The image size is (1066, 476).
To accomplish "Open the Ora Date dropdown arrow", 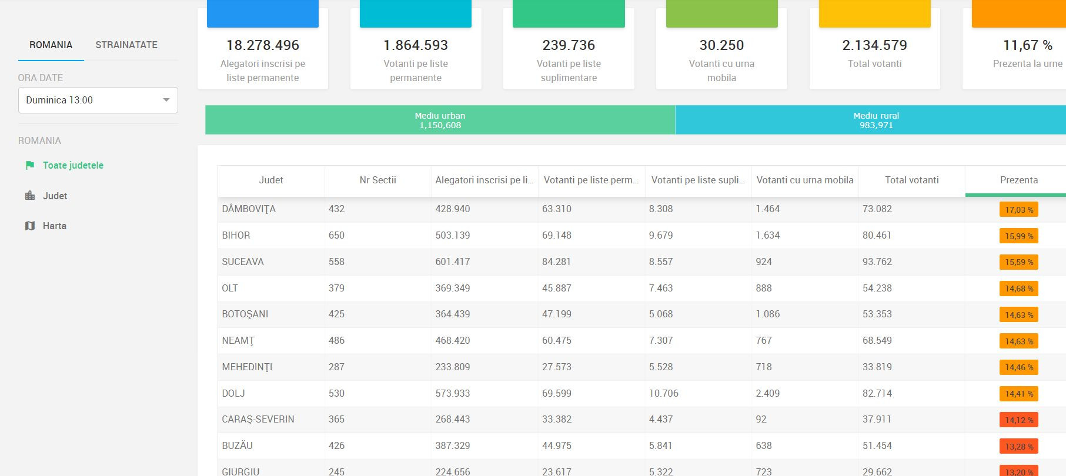I will (x=166, y=100).
